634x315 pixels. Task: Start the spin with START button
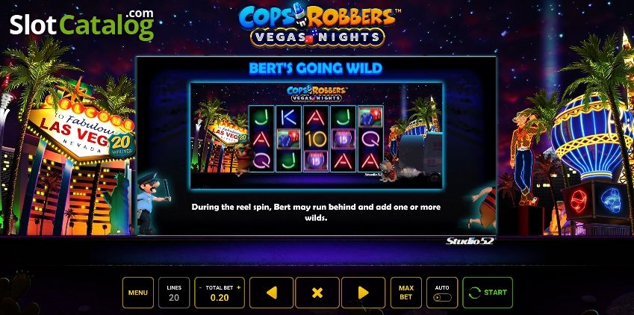point(488,293)
